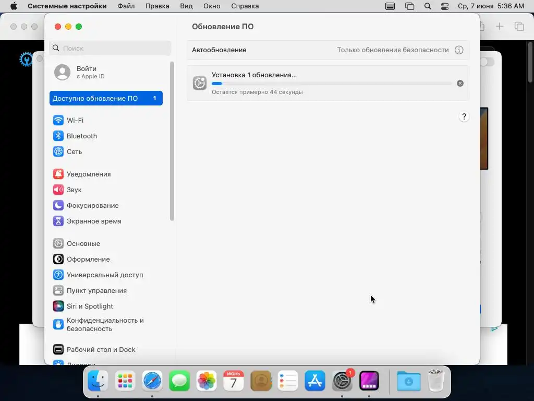Open Оформление appearance icon

click(58, 259)
